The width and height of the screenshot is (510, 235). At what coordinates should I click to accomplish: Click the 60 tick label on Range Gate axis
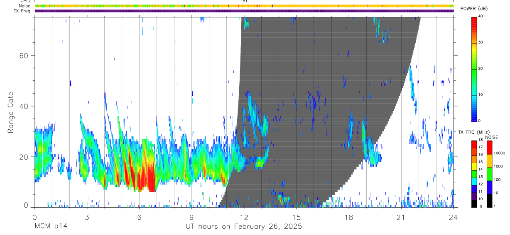(x=23, y=55)
